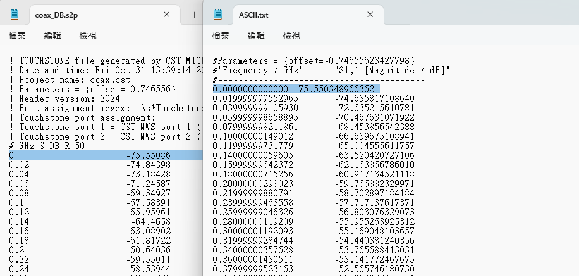Click the -68.453856542388 value
Screen dimensions: 579x276
375,127
